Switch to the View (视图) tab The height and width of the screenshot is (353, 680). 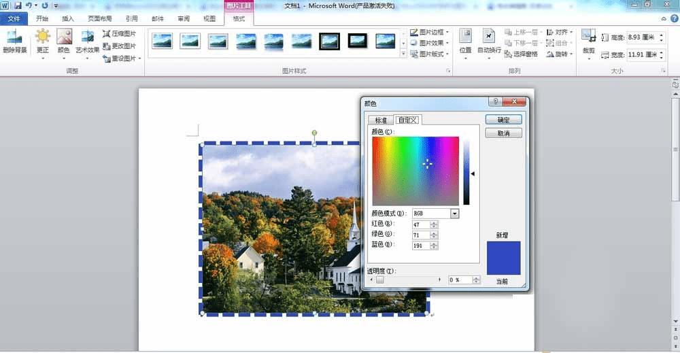(x=209, y=18)
